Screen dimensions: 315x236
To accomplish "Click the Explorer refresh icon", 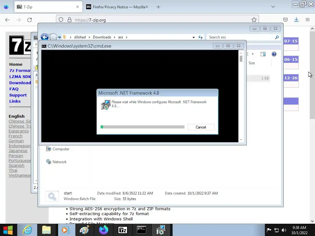I will (201, 37).
